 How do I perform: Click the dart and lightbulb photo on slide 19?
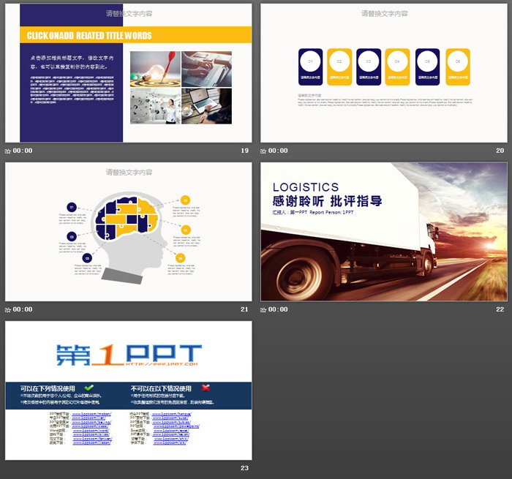155,69
